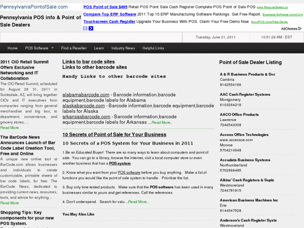Click the next ad arrow icon

[x=91, y=28]
